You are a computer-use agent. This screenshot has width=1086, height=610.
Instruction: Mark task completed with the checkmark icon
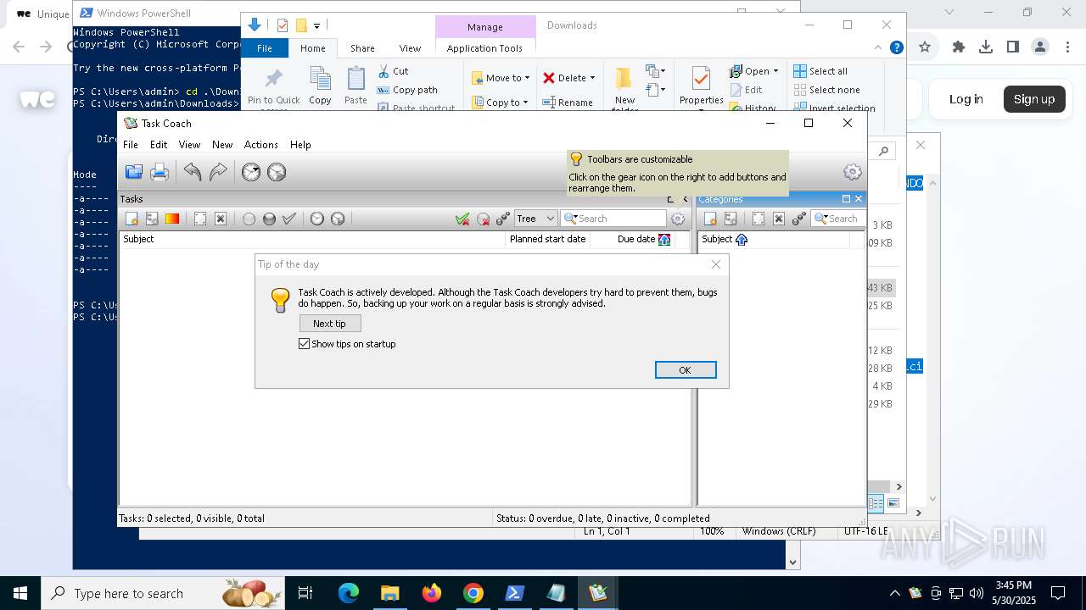pos(289,219)
